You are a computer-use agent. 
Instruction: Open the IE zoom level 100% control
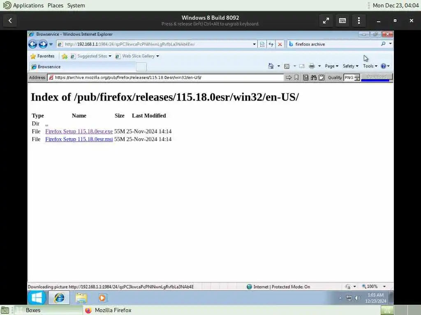pos(370,286)
